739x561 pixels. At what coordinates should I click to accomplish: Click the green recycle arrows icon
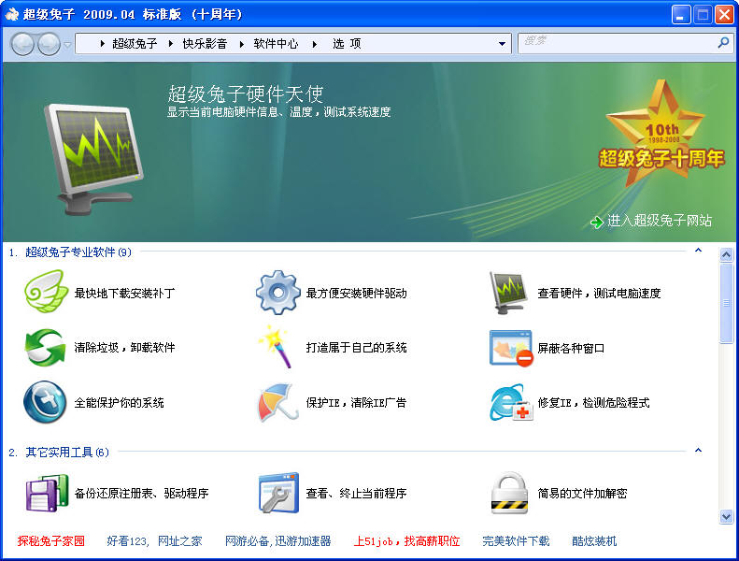coord(45,348)
